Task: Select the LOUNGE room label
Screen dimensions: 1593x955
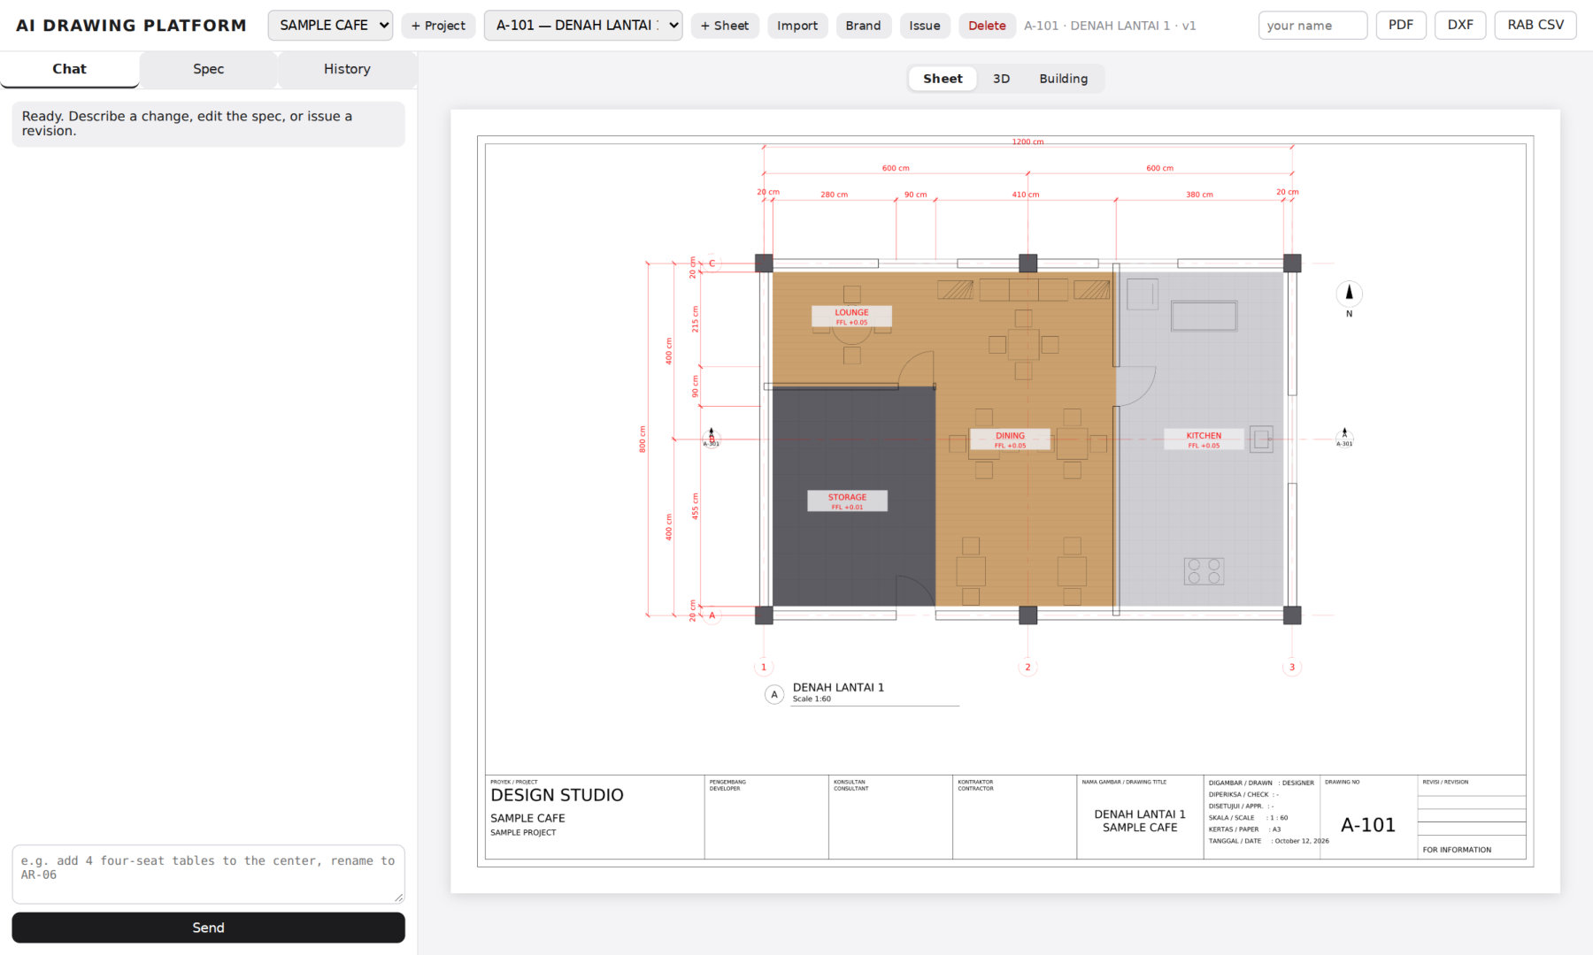Action: (x=851, y=317)
